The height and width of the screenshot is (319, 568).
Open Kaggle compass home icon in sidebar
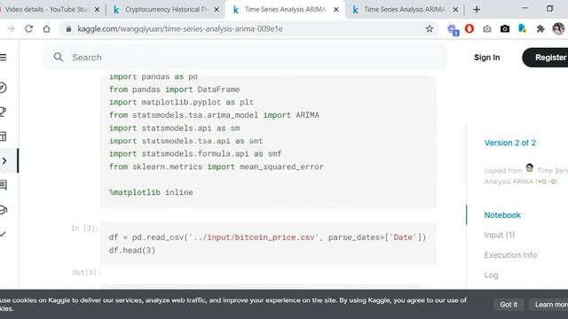pyautogui.click(x=3, y=88)
